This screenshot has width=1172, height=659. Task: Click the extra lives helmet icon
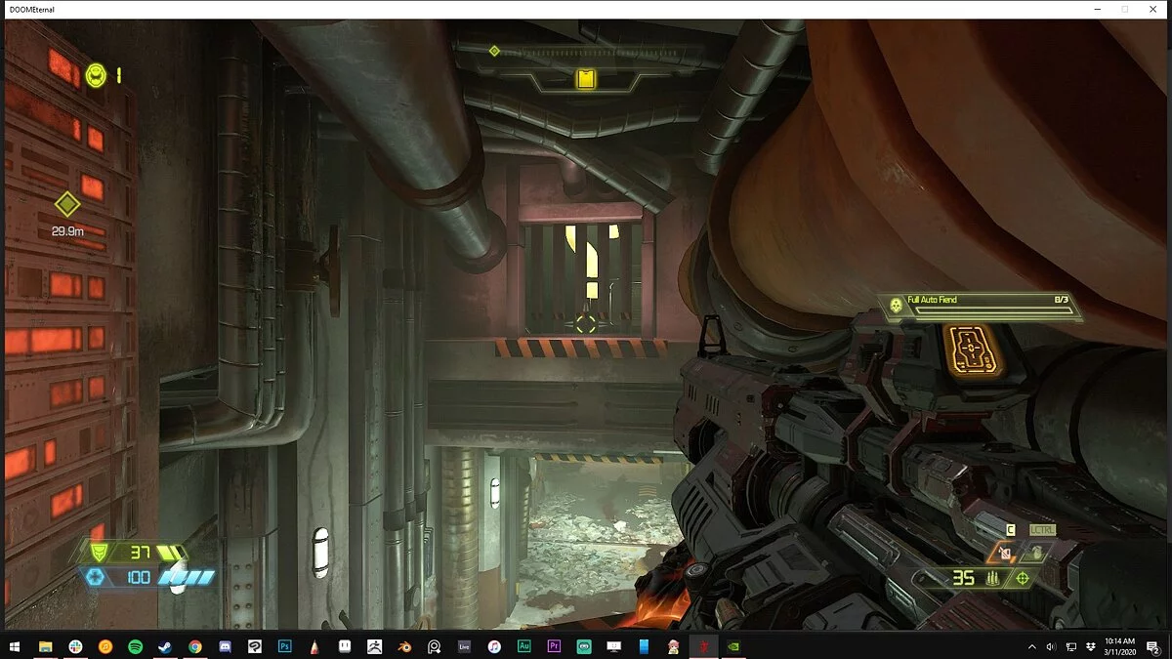pos(96,74)
